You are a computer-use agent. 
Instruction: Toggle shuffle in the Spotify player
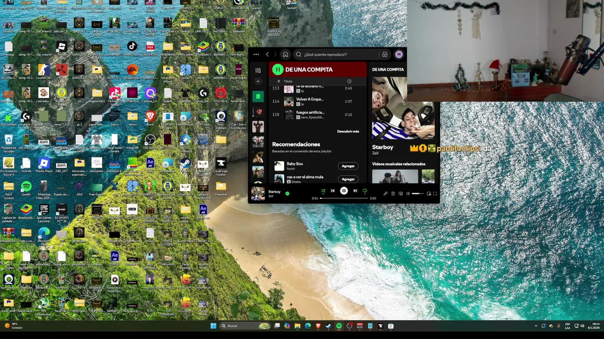click(323, 191)
